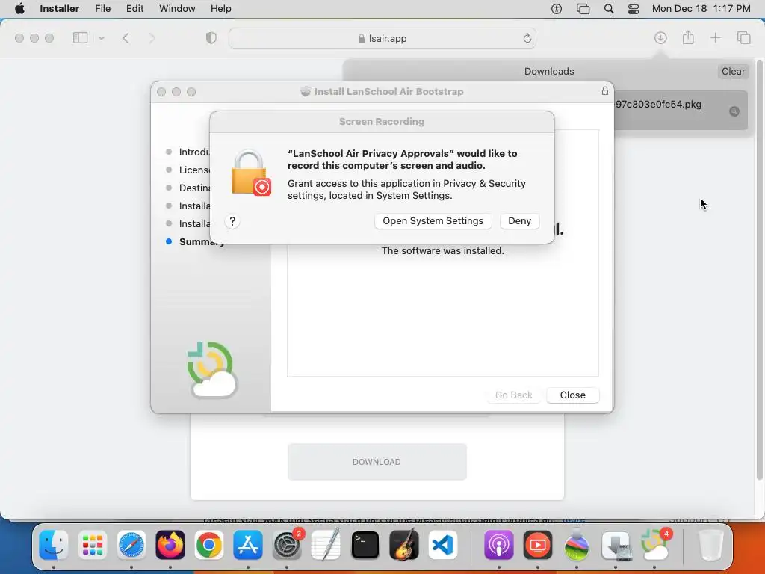The image size is (765, 574).
Task: Click the 'more' link at page bottom
Action: (574, 519)
